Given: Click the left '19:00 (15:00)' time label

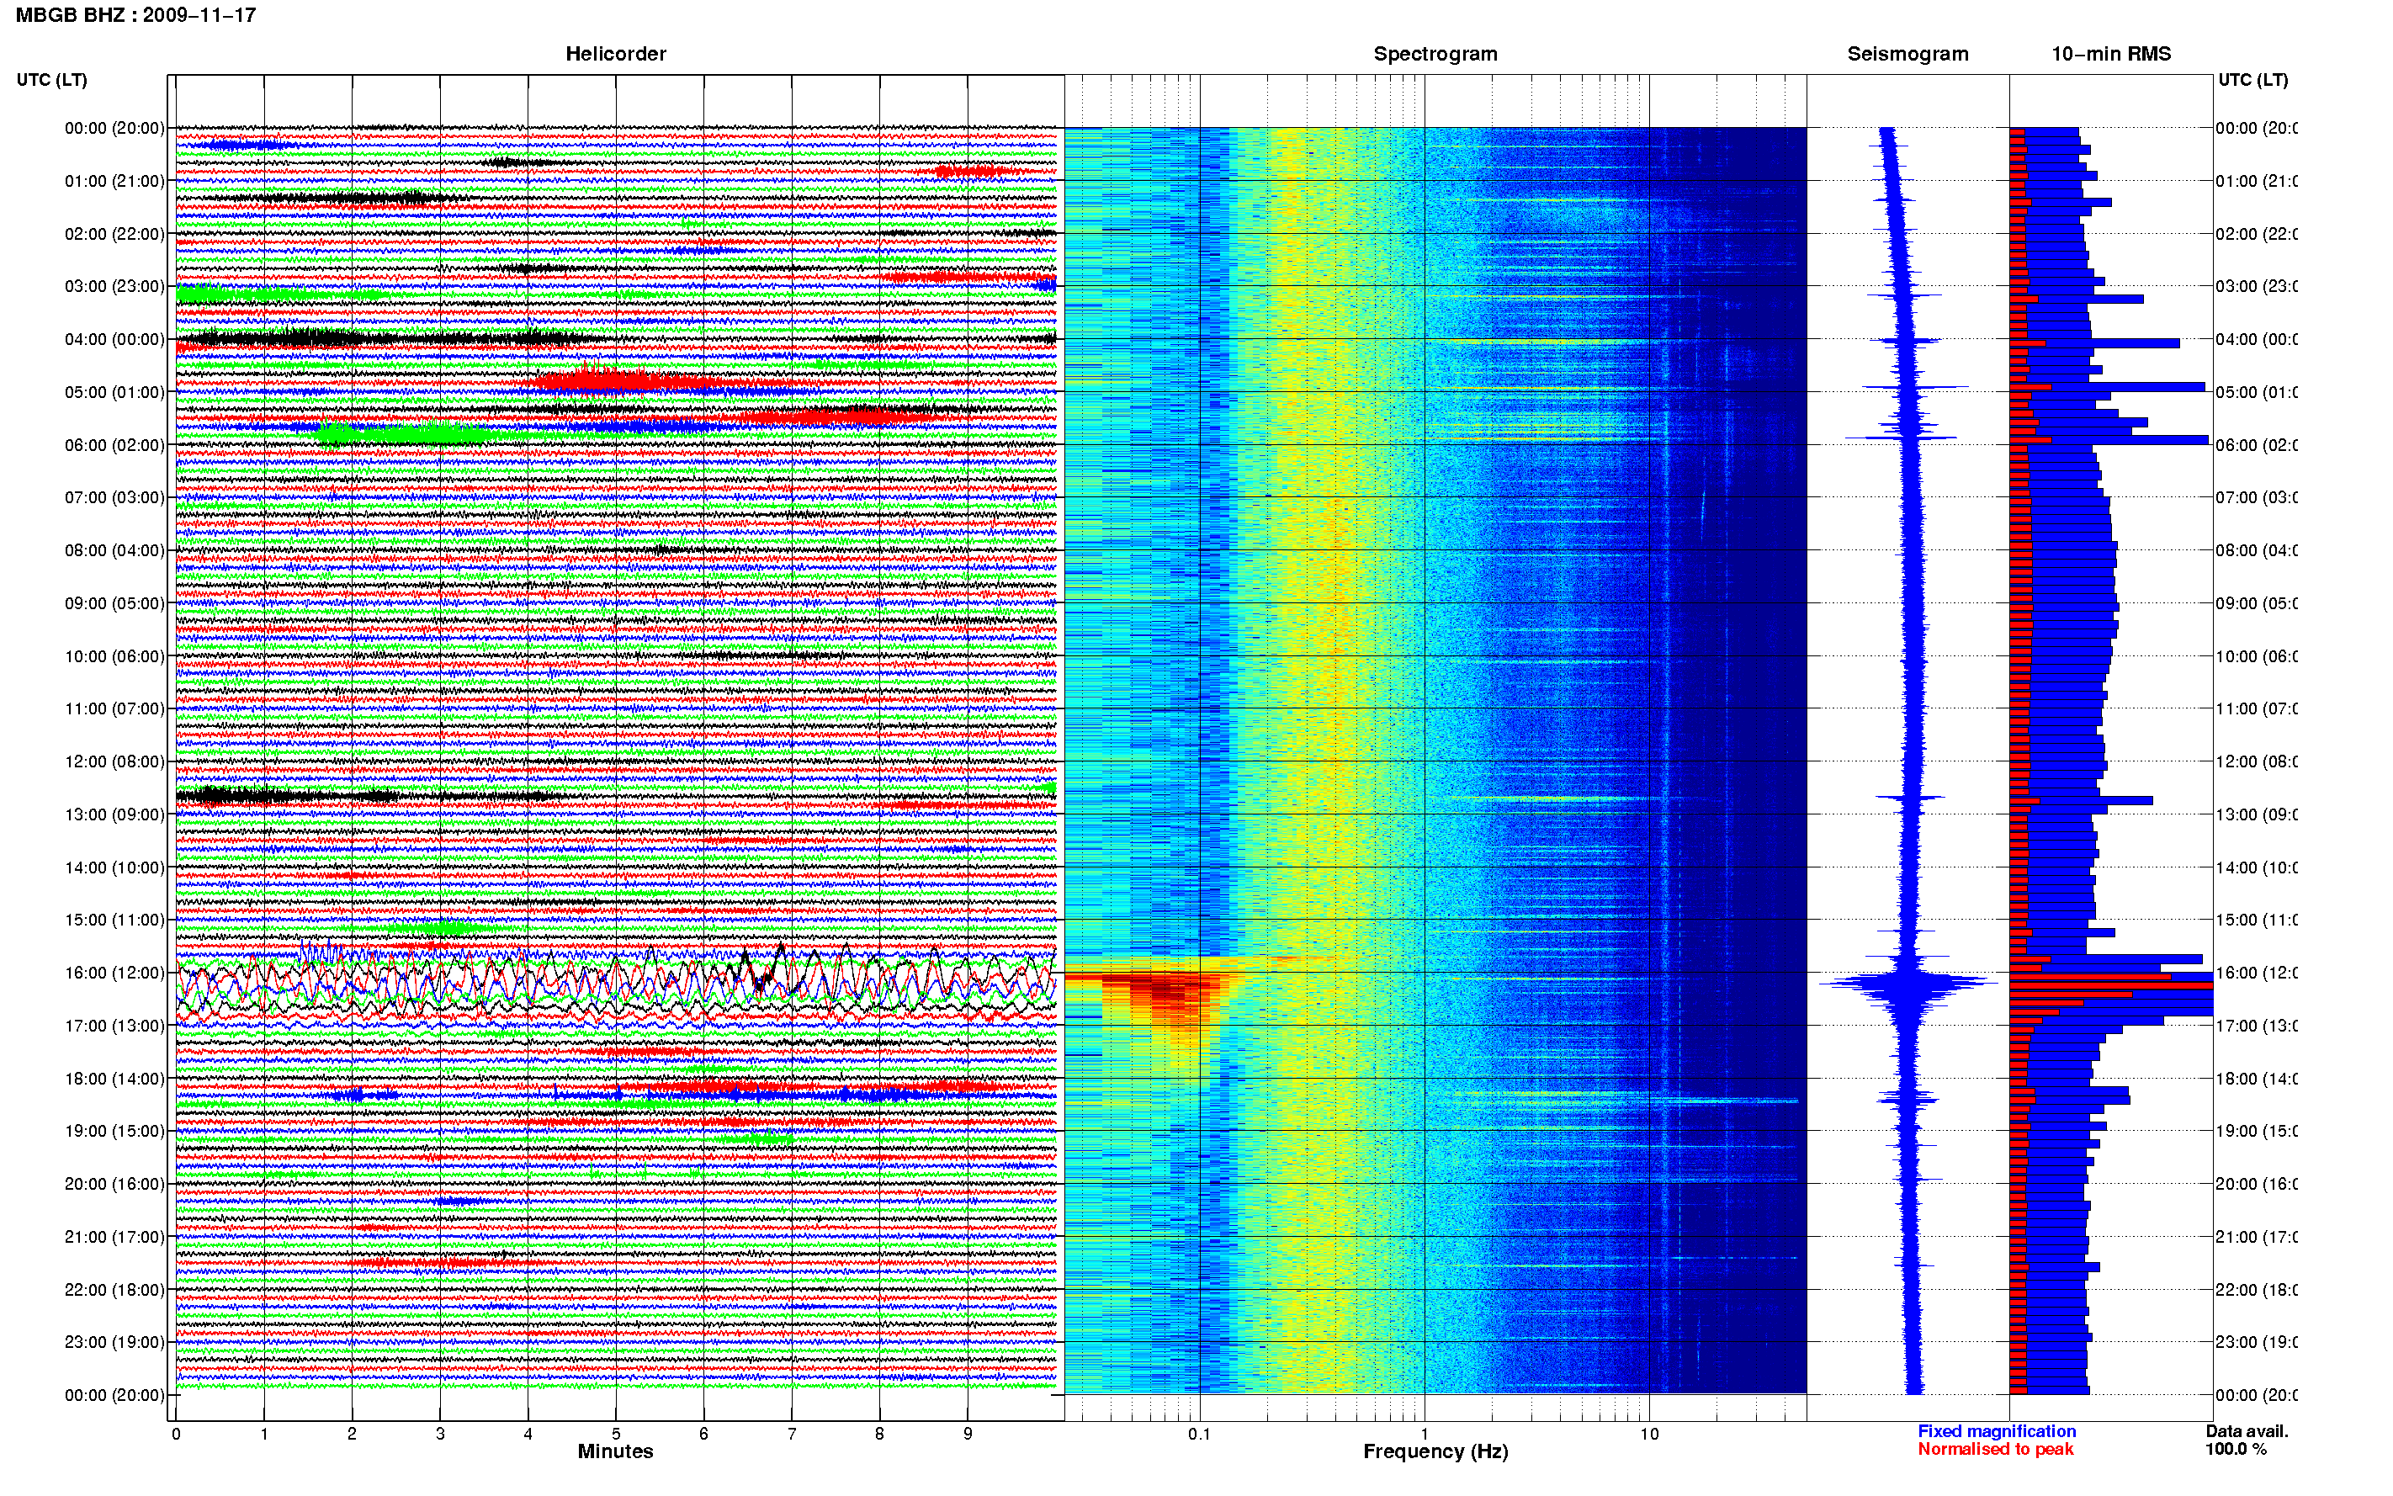Looking at the screenshot, I should pos(114,1131).
